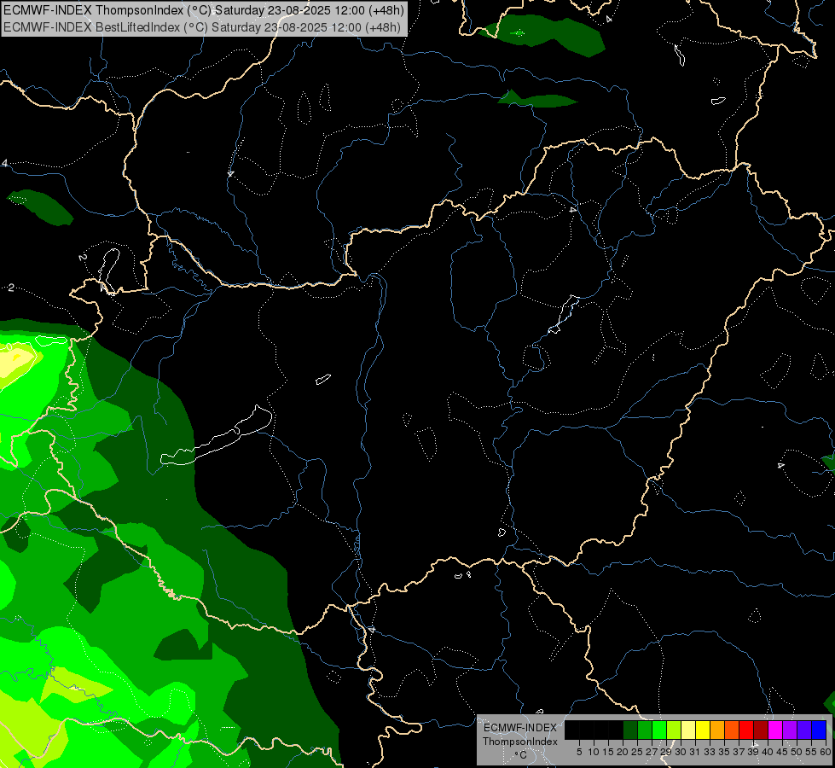Click the legend tick label 20

623,752
